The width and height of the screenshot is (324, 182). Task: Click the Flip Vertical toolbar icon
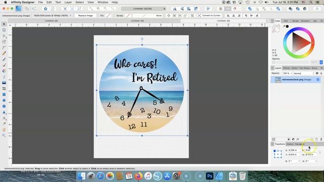pos(182,9)
